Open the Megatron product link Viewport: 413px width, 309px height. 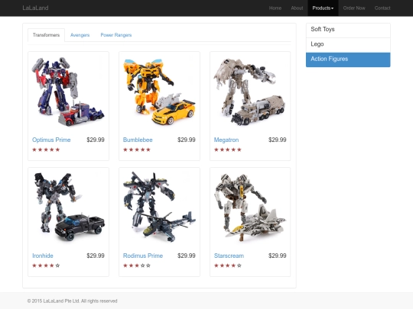(x=226, y=140)
